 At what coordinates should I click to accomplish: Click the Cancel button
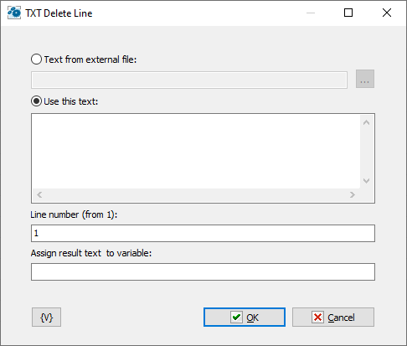(333, 318)
